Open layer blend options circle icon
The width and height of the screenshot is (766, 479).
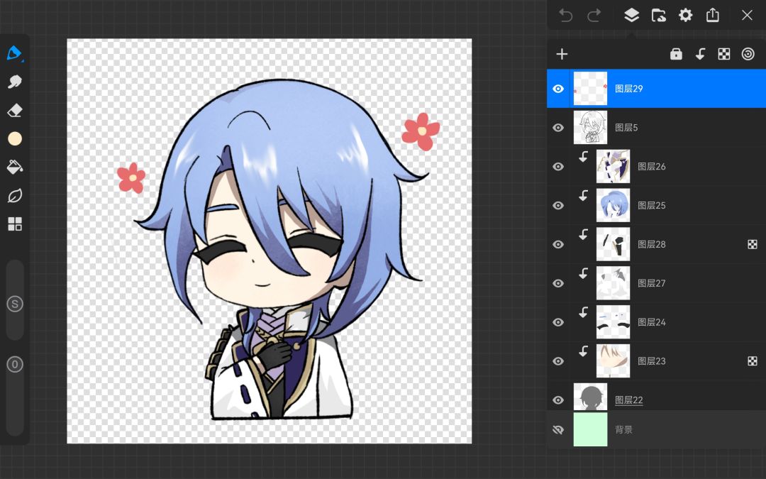748,54
